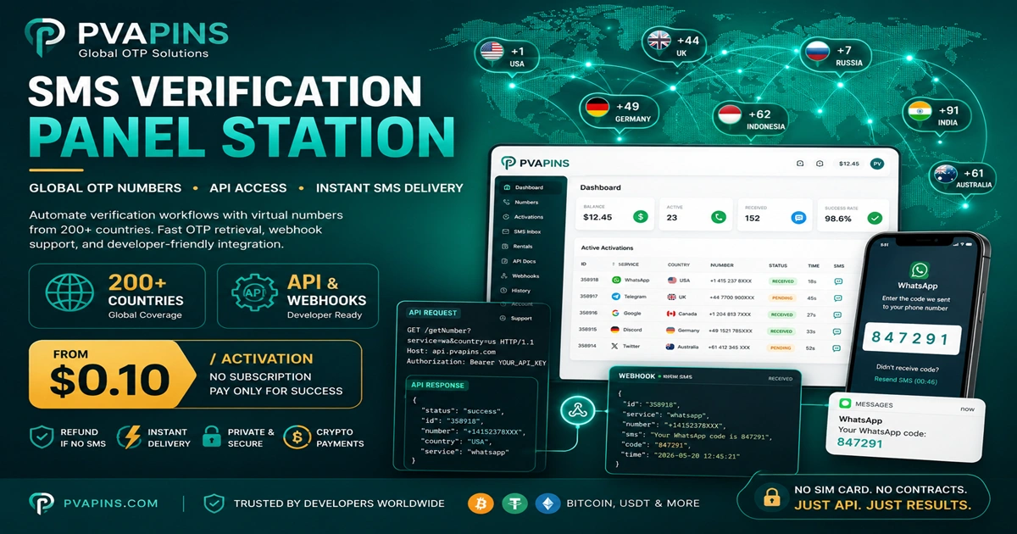Click the Instant Delivery lightning icon
This screenshot has height=534, width=1017.
[x=129, y=437]
